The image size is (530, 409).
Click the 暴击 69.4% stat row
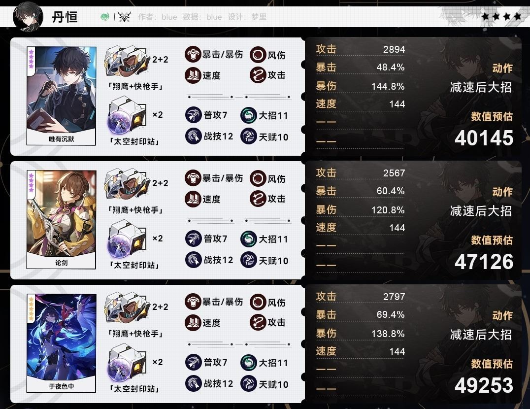point(361,315)
